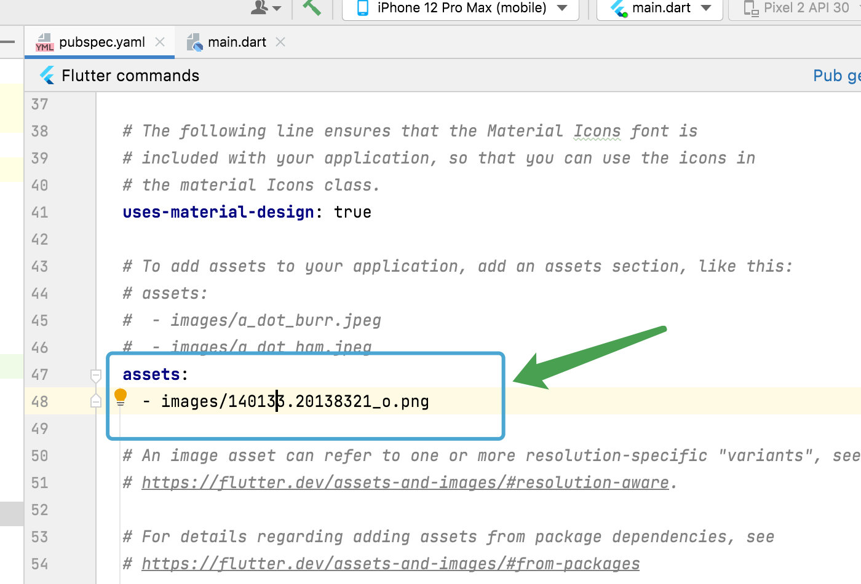Image resolution: width=861 pixels, height=584 pixels.
Task: Click the yellow lightbulb quick-fix icon
Action: [x=121, y=397]
